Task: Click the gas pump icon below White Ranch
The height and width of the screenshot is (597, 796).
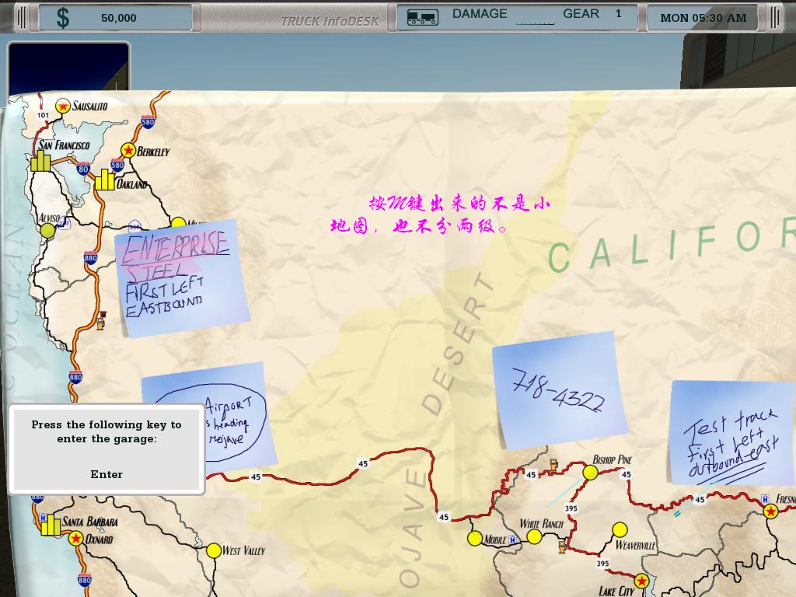Action: (x=563, y=546)
